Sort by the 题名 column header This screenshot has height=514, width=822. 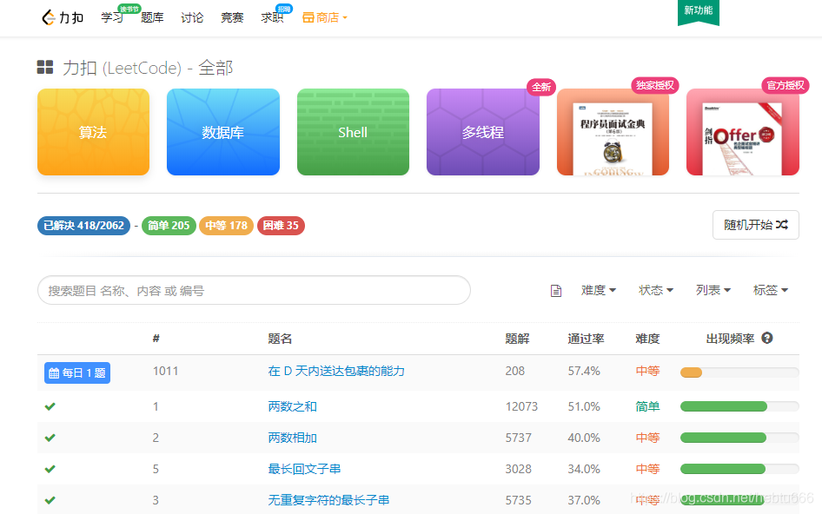pos(280,339)
